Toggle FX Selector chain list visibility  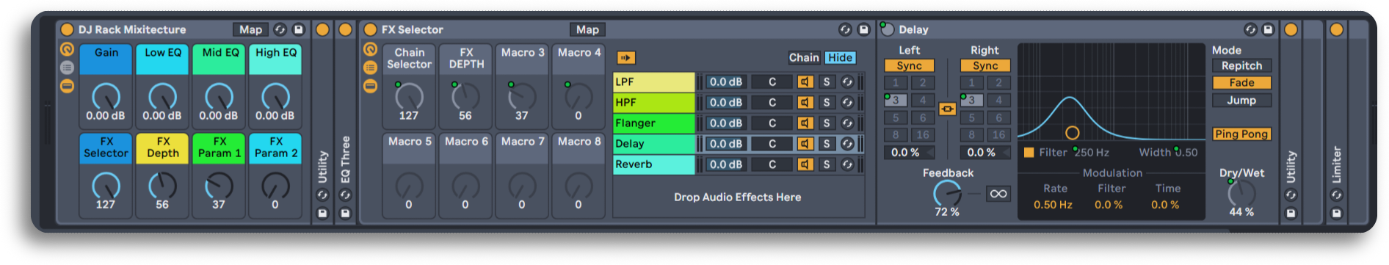tap(370, 68)
